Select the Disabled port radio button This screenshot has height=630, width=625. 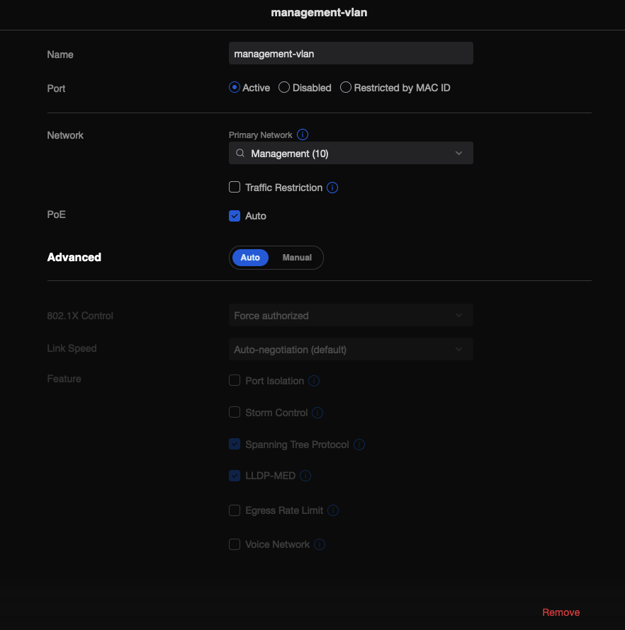[283, 87]
